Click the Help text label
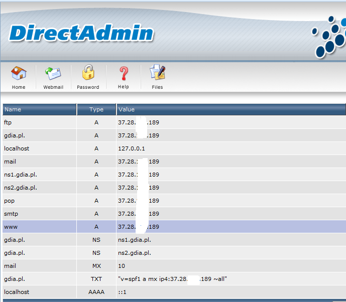The width and height of the screenshot is (346, 302). 124,87
